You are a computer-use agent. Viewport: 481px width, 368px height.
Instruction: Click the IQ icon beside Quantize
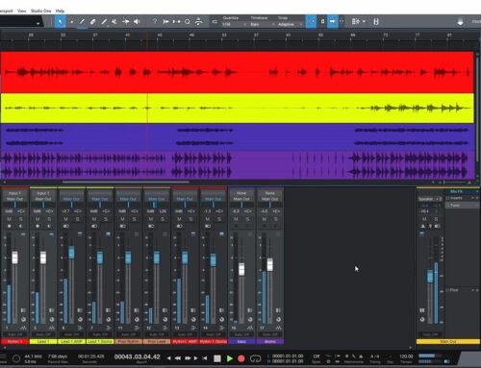[x=215, y=22]
